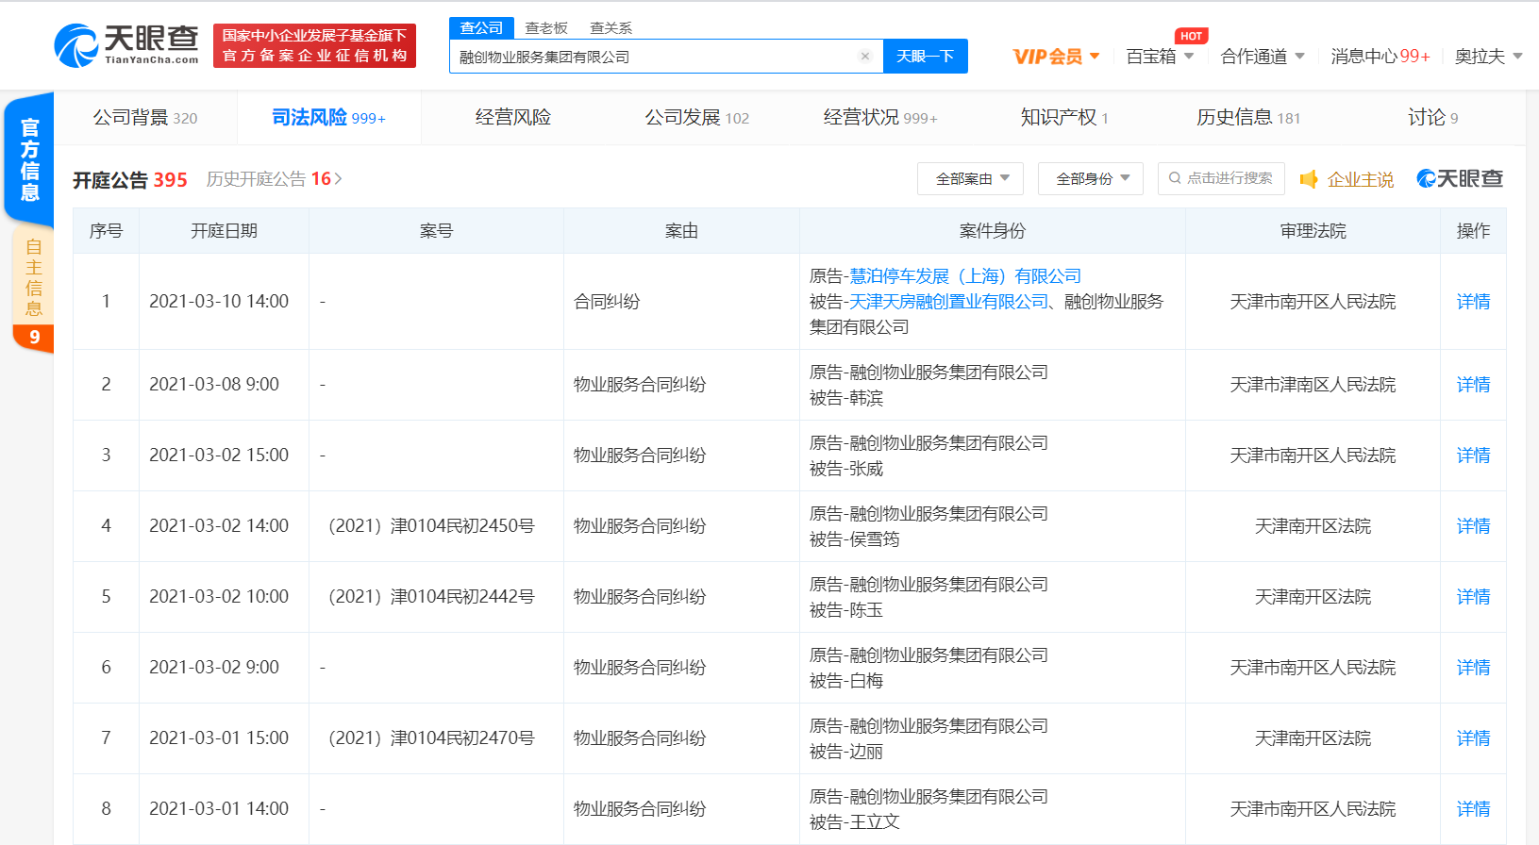Open the 经营风险 tab

click(512, 118)
